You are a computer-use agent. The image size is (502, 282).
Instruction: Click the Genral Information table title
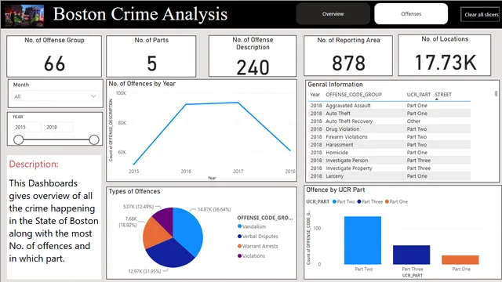click(335, 85)
